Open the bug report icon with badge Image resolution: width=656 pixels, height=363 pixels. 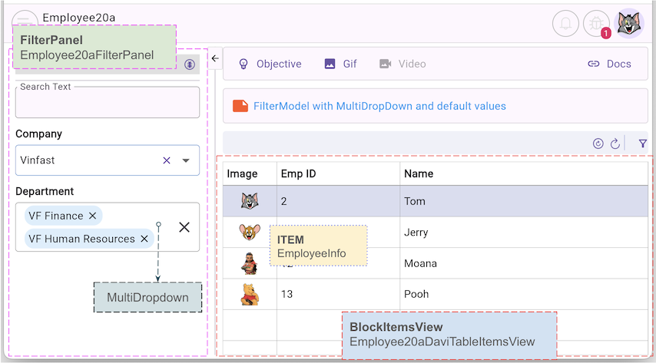(596, 24)
